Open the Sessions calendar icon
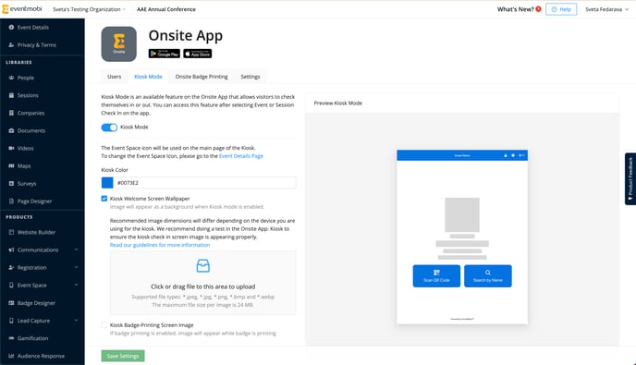636x365 pixels. pos(11,95)
